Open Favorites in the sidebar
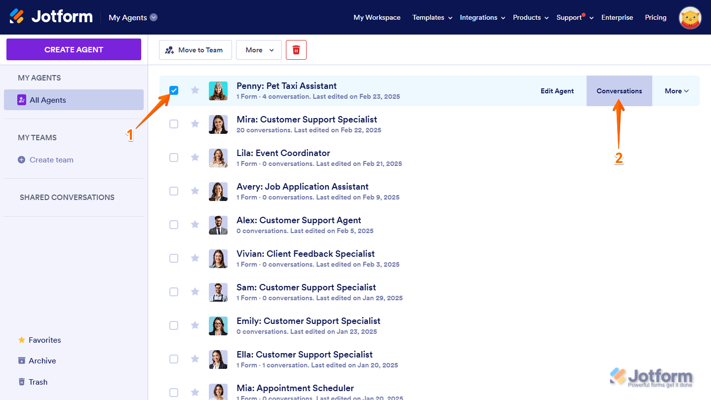The height and width of the screenshot is (400, 711). pyautogui.click(x=44, y=340)
